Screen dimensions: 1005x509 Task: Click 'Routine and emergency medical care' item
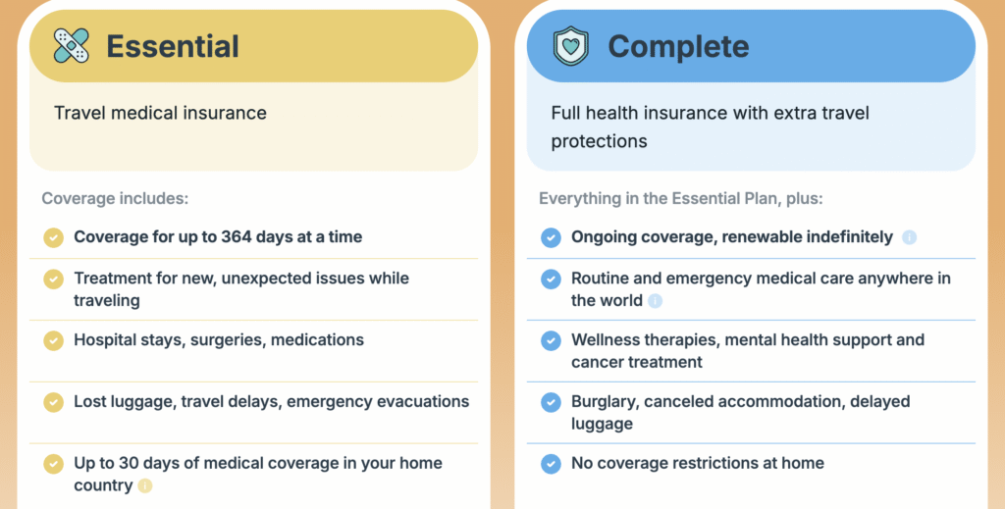pyautogui.click(x=761, y=280)
